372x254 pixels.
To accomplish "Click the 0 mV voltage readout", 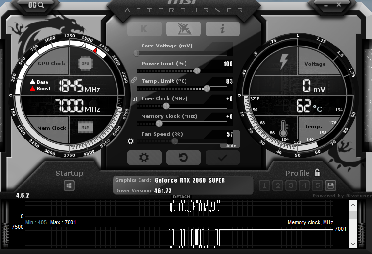I will point(314,86).
